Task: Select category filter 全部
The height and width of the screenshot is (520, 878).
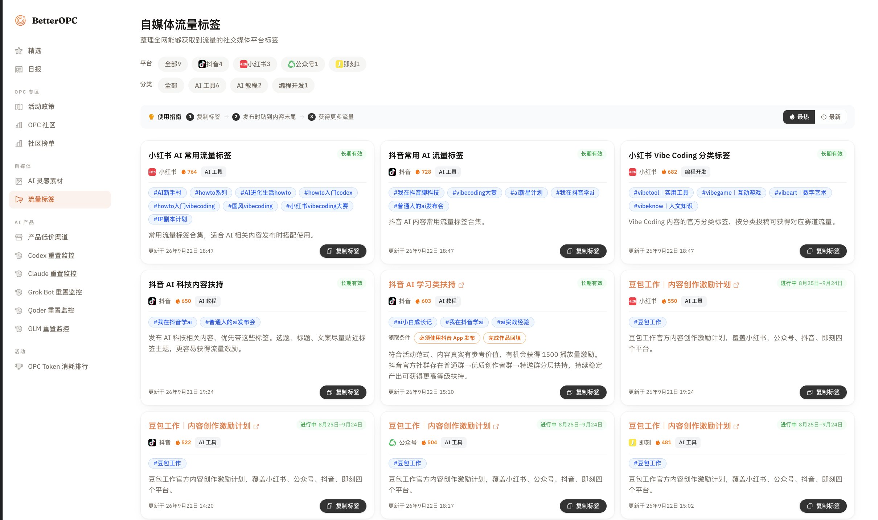Action: [x=171, y=86]
